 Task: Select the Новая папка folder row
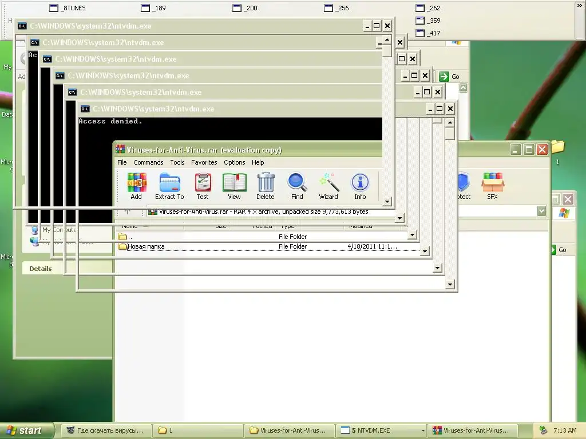tap(268, 246)
